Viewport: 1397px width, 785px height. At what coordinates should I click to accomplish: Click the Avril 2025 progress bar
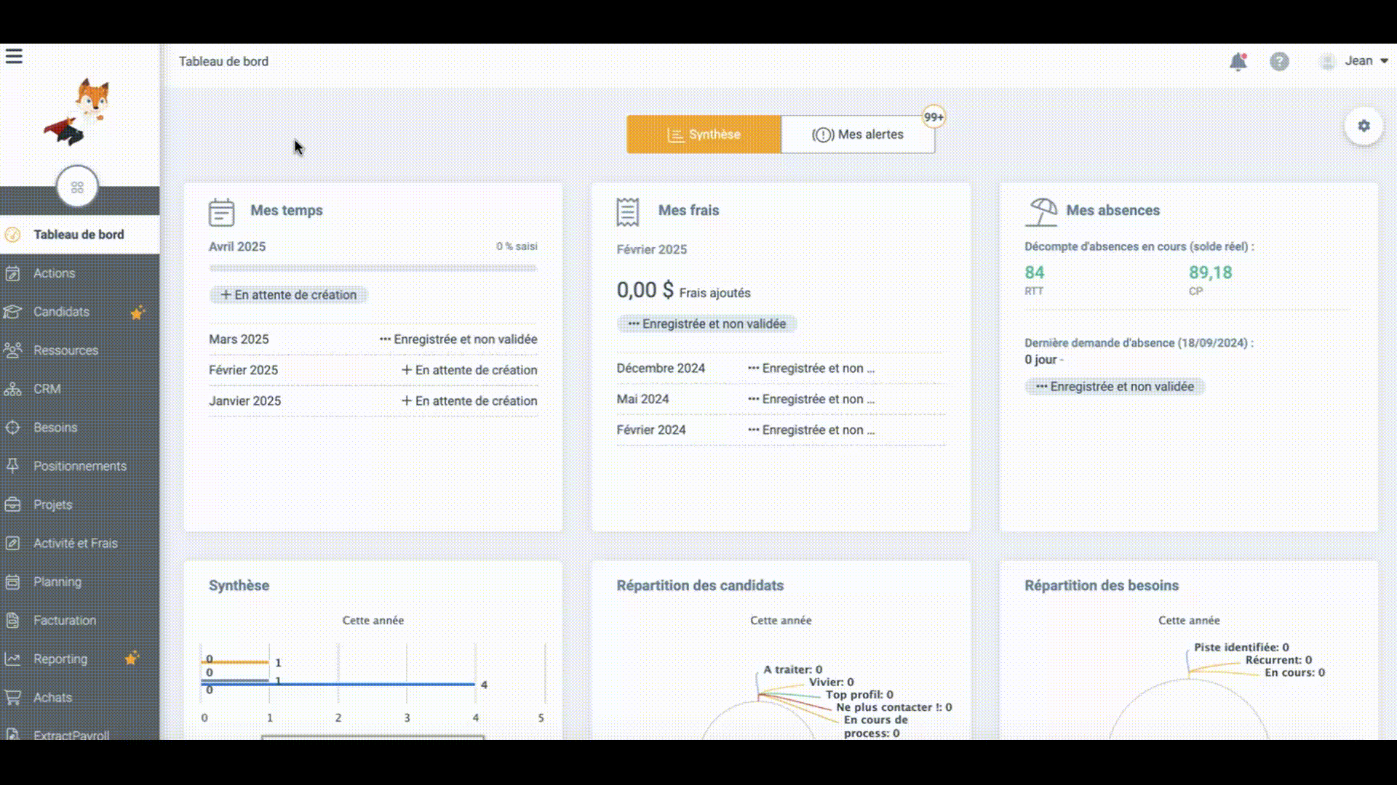click(373, 268)
